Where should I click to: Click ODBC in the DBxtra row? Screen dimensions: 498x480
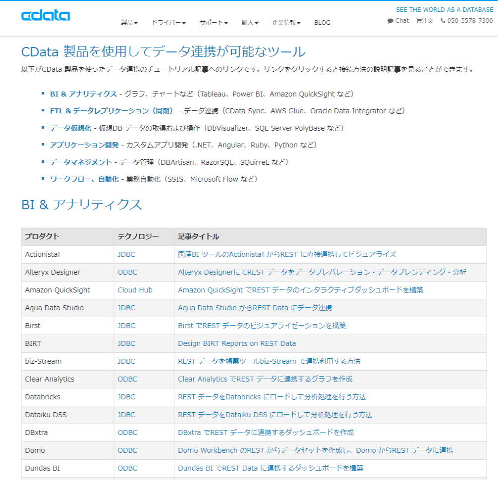(x=128, y=432)
